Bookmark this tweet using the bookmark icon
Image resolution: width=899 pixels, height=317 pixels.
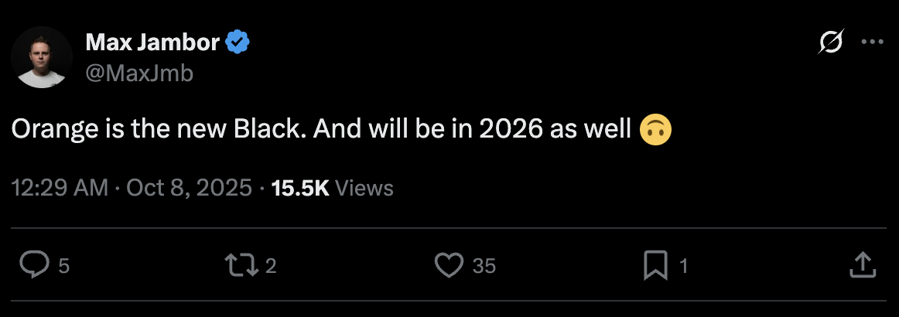[x=655, y=265]
